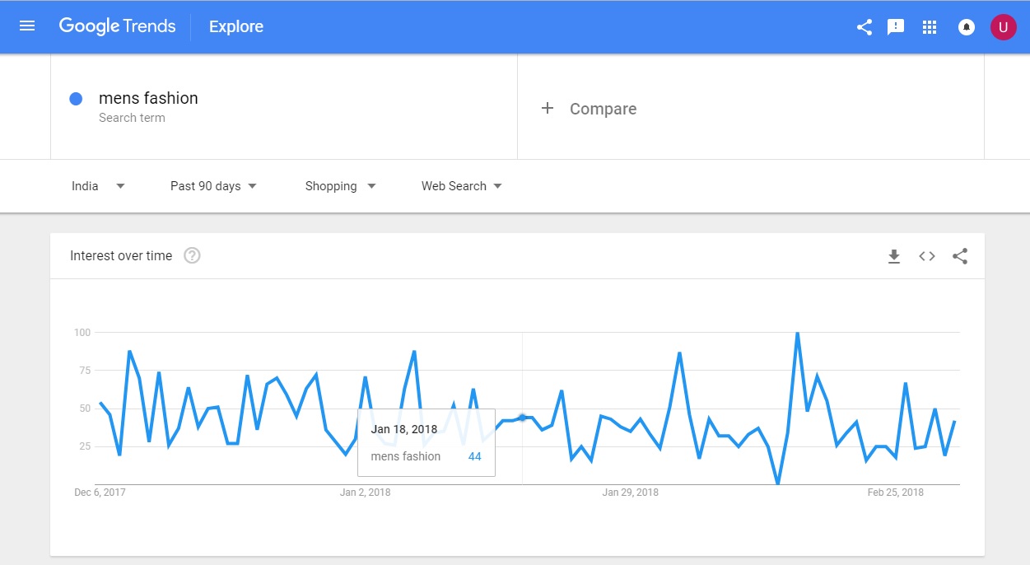This screenshot has height=565, width=1030.
Task: Expand the India region dropdown
Action: click(98, 186)
